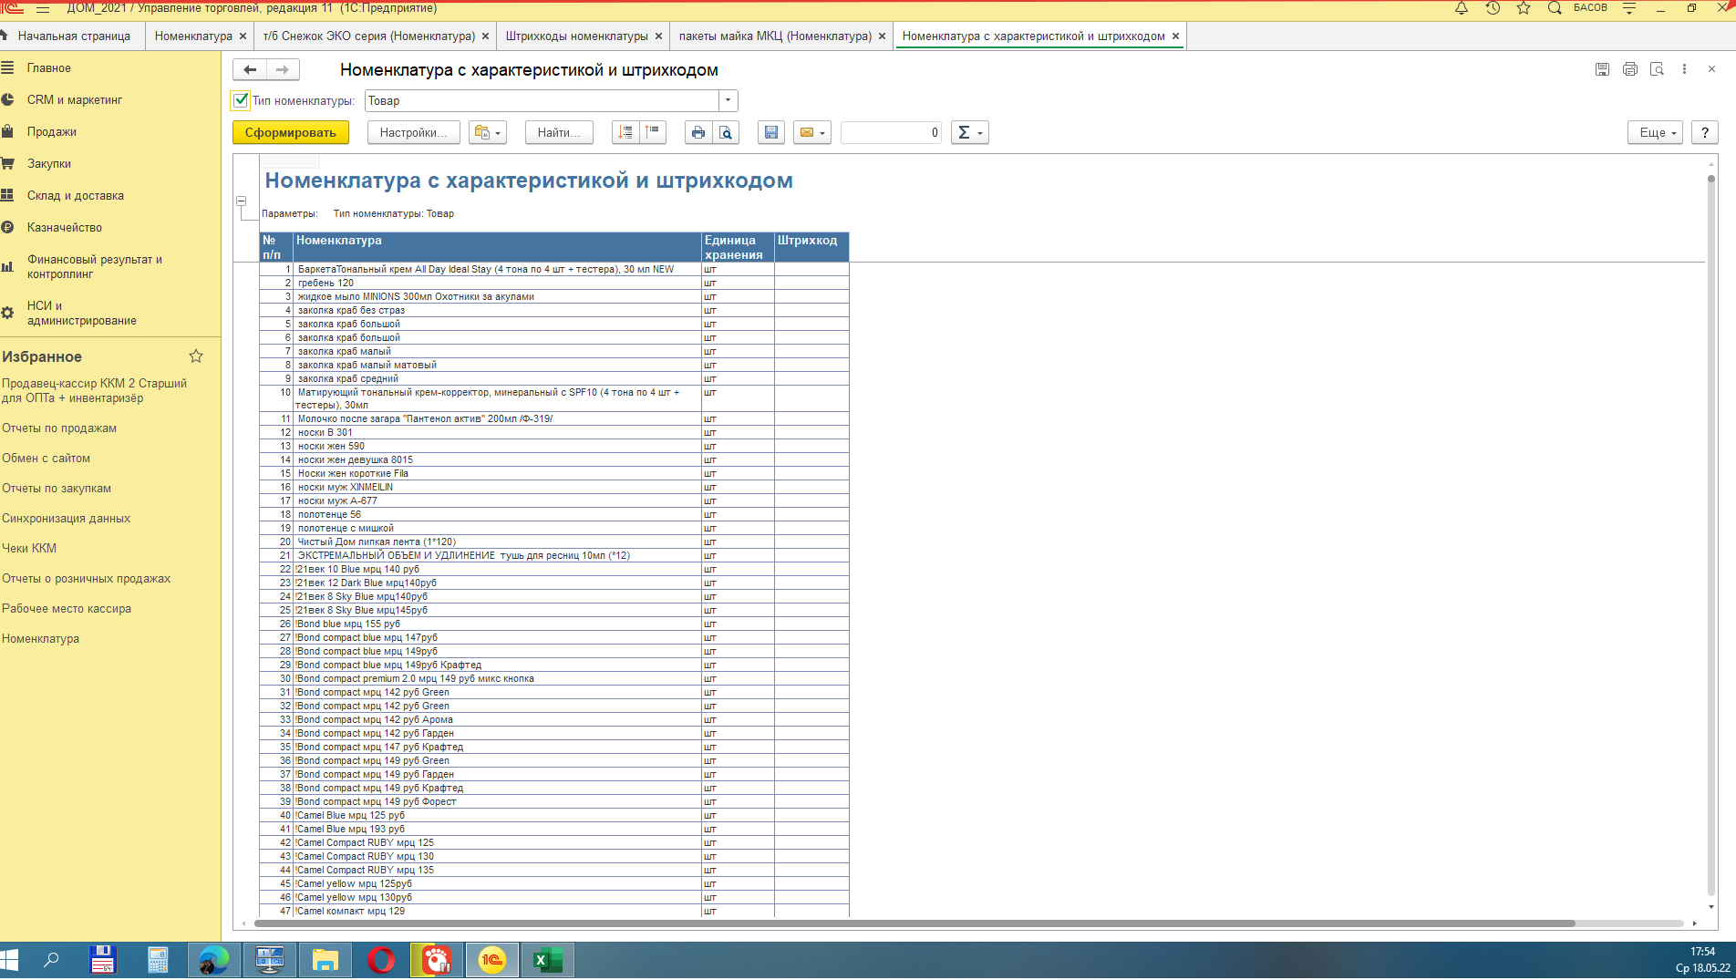Select row гребень 120
This screenshot has height=980, width=1736.
click(x=553, y=284)
